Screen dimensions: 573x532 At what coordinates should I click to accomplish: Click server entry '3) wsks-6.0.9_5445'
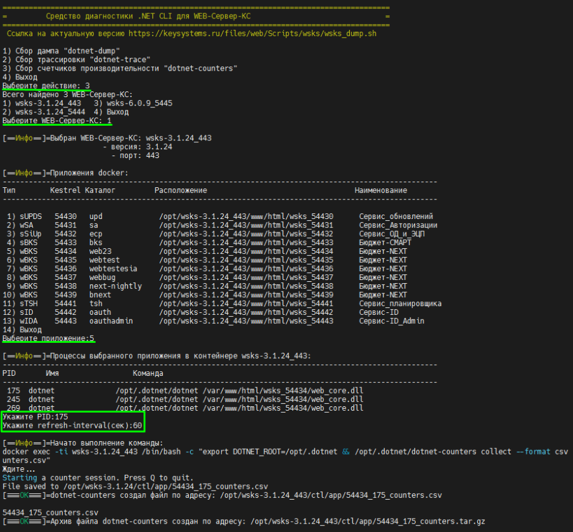133,103
